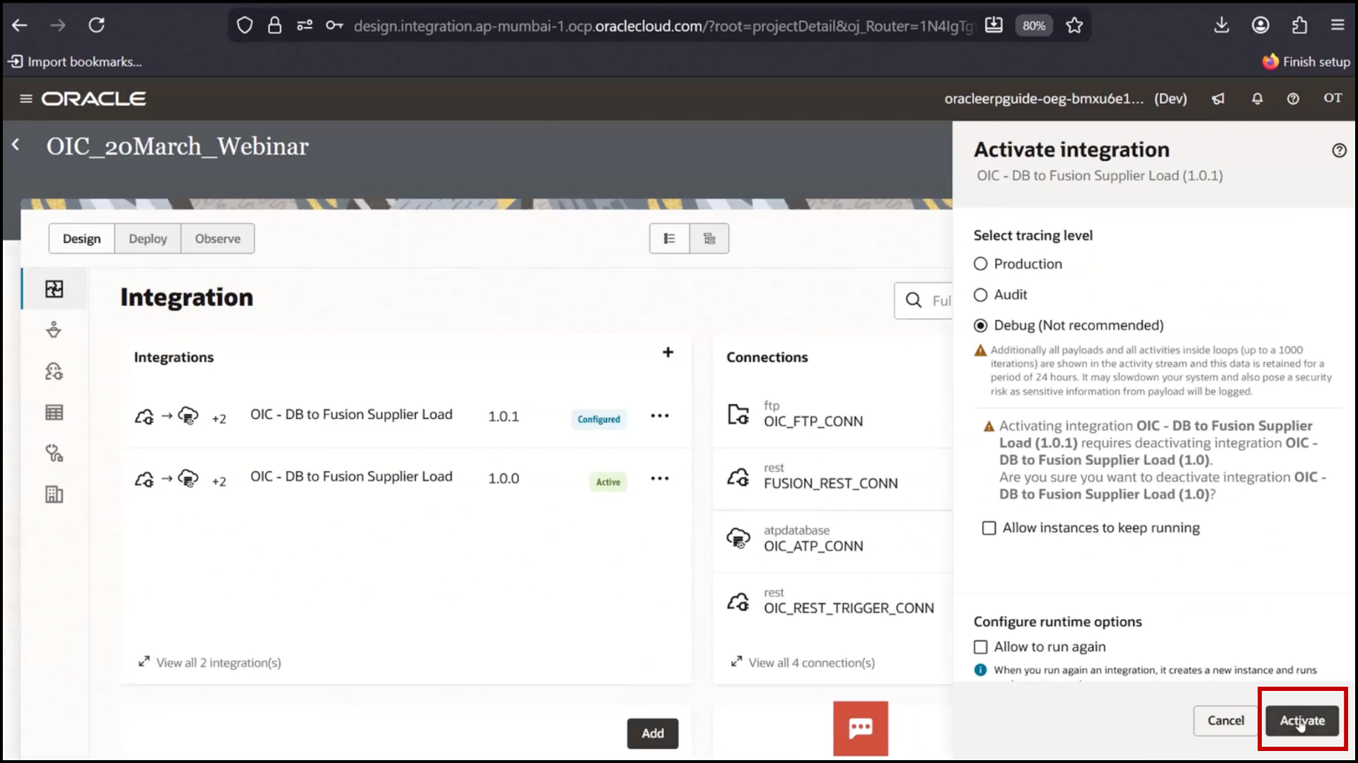The height and width of the screenshot is (763, 1358).
Task: Click the integrations search field
Action: (923, 300)
